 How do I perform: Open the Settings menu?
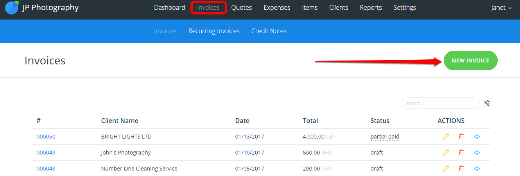click(x=405, y=8)
